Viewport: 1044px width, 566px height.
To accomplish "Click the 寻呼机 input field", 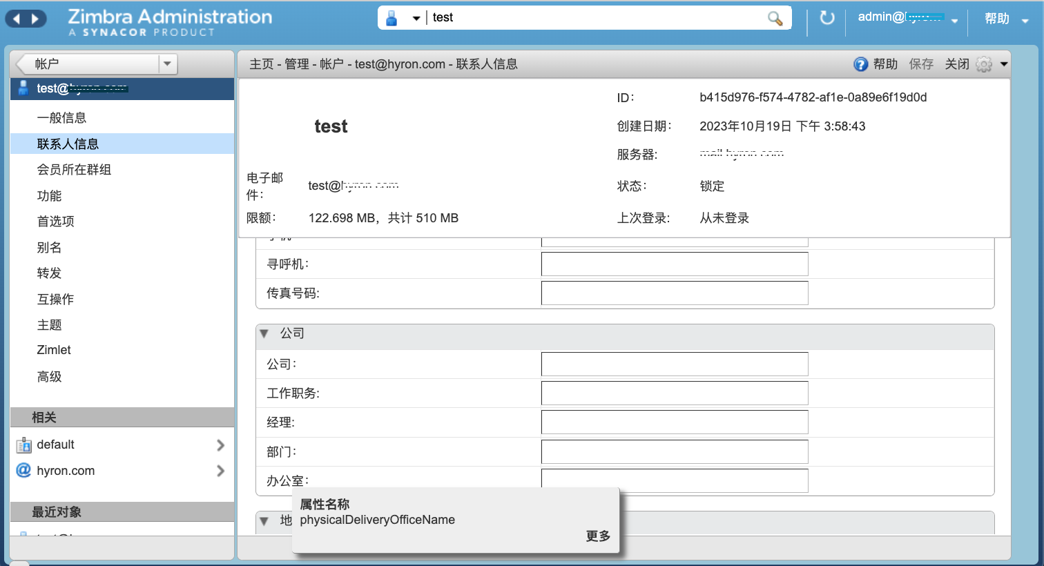I will point(675,264).
